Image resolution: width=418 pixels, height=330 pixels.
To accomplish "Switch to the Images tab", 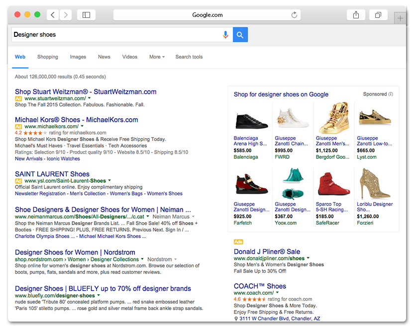I will [78, 57].
